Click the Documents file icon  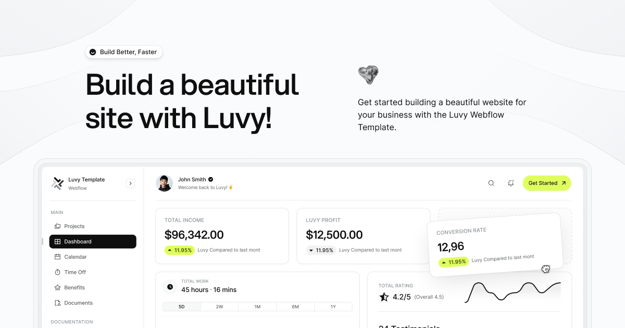click(58, 302)
